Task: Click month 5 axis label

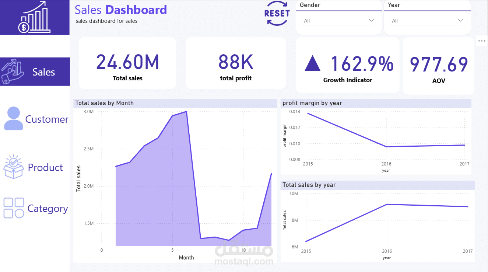Action: (172, 250)
